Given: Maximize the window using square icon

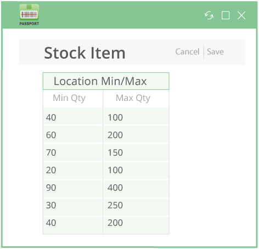Looking at the screenshot, I should point(226,15).
